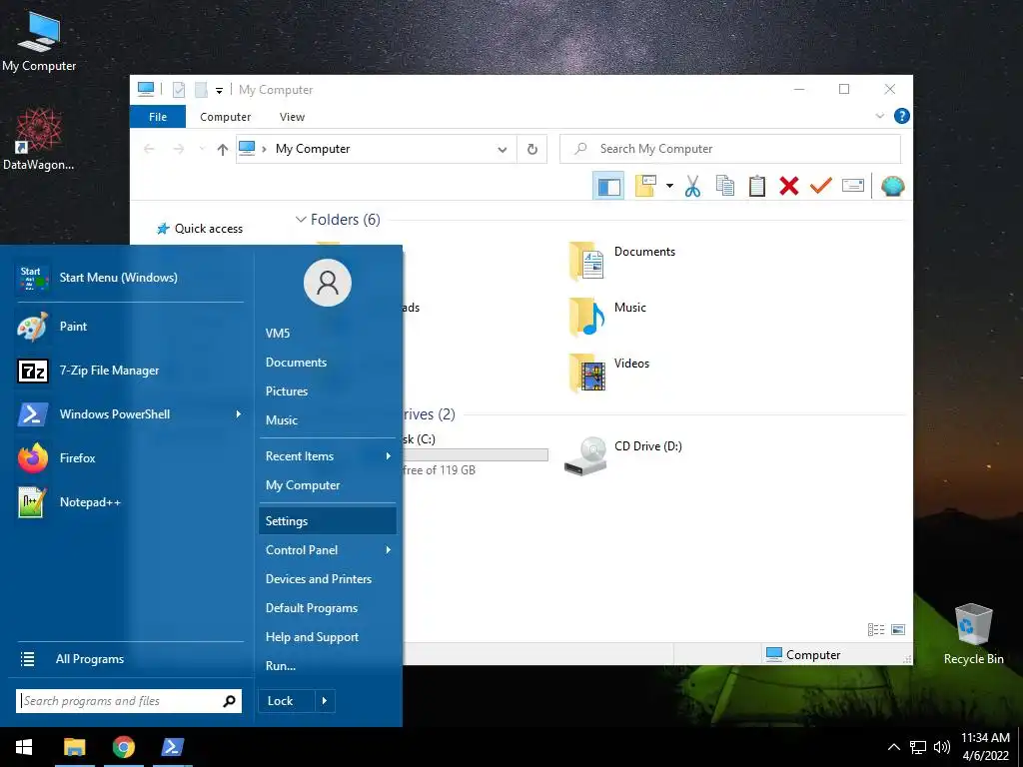The height and width of the screenshot is (767, 1023).
Task: Click the Lock button
Action: (287, 701)
